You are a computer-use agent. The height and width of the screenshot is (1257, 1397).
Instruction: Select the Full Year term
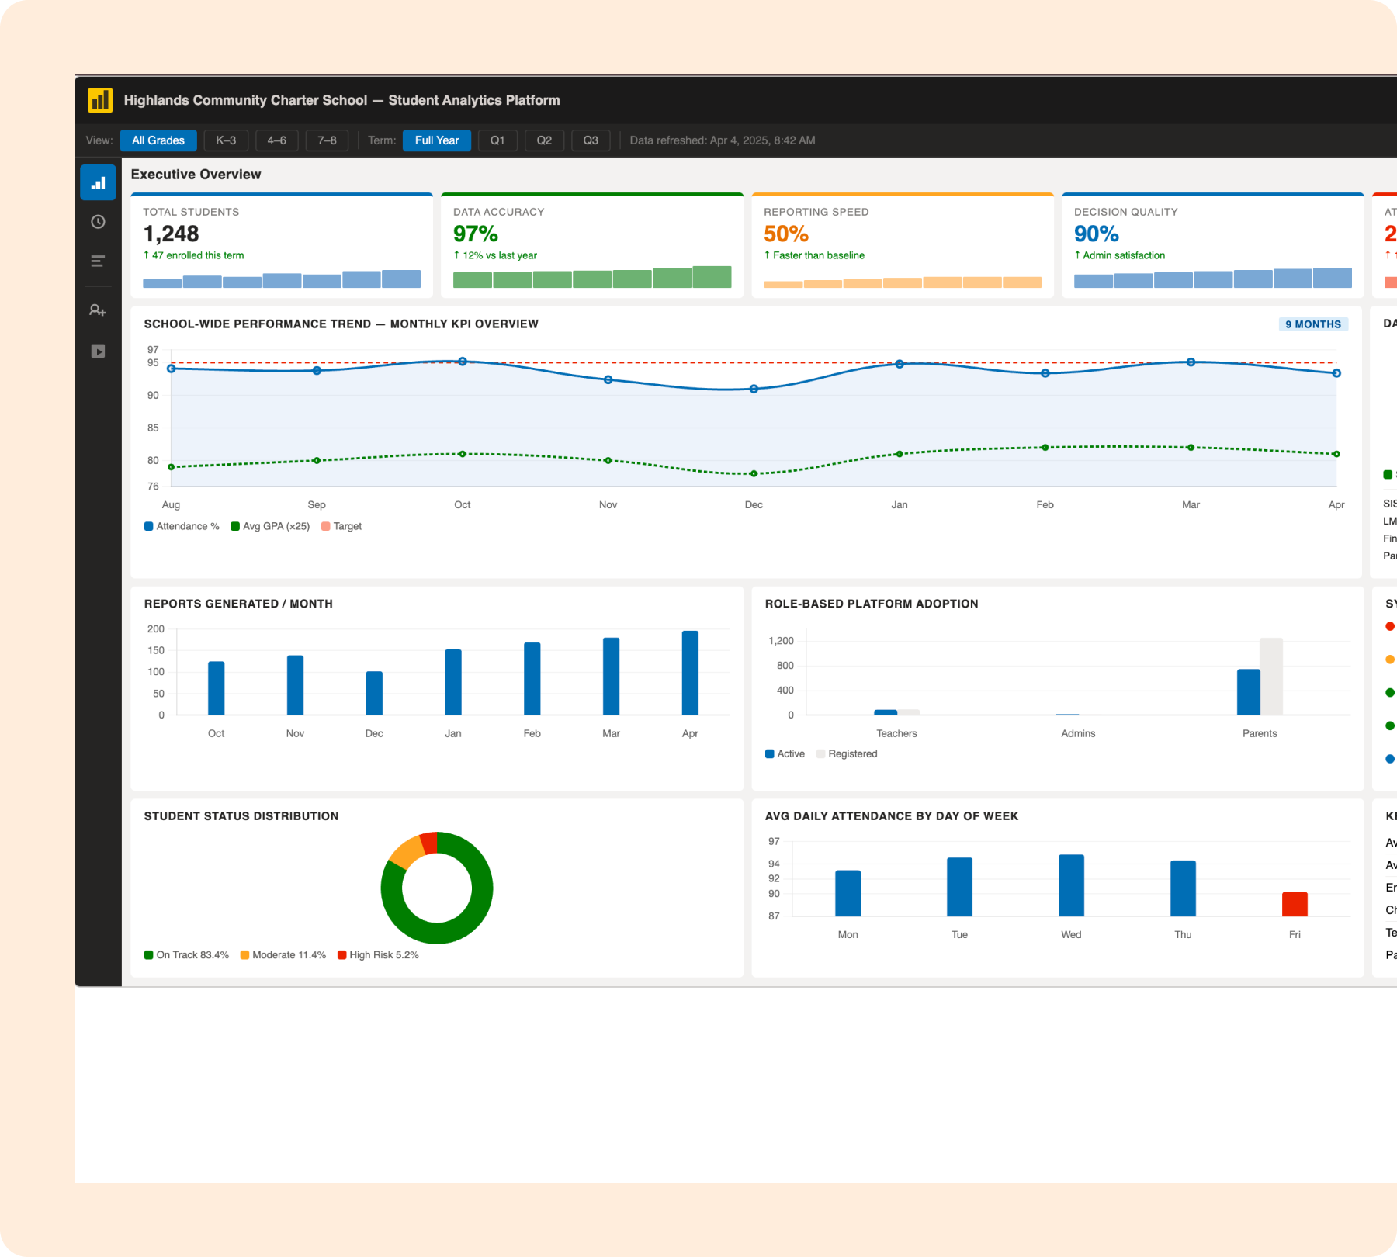pos(437,140)
